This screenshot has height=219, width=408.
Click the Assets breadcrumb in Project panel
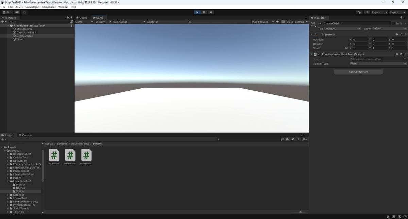click(49, 143)
